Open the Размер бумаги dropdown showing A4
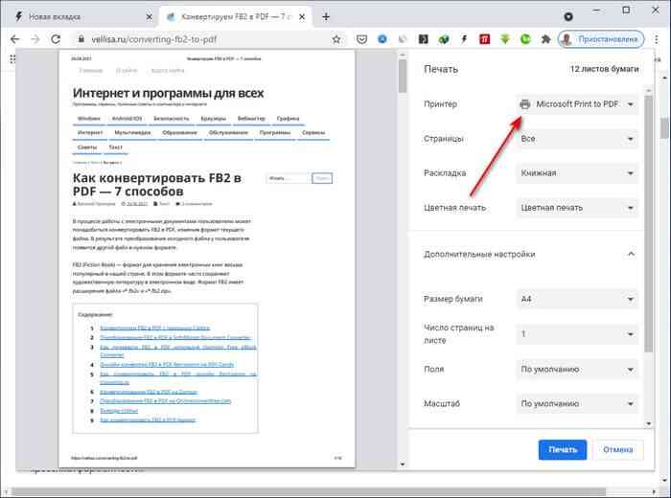671x498 pixels. click(x=577, y=299)
